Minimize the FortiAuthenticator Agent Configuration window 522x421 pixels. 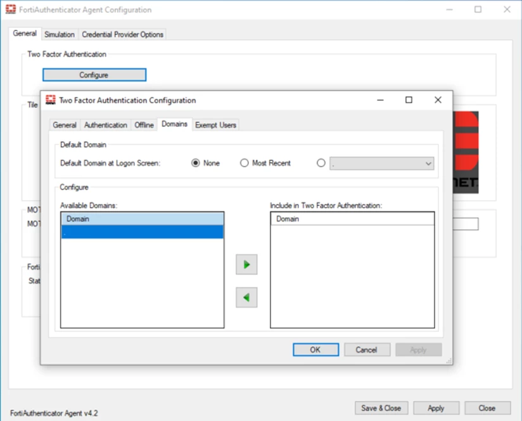click(x=449, y=9)
